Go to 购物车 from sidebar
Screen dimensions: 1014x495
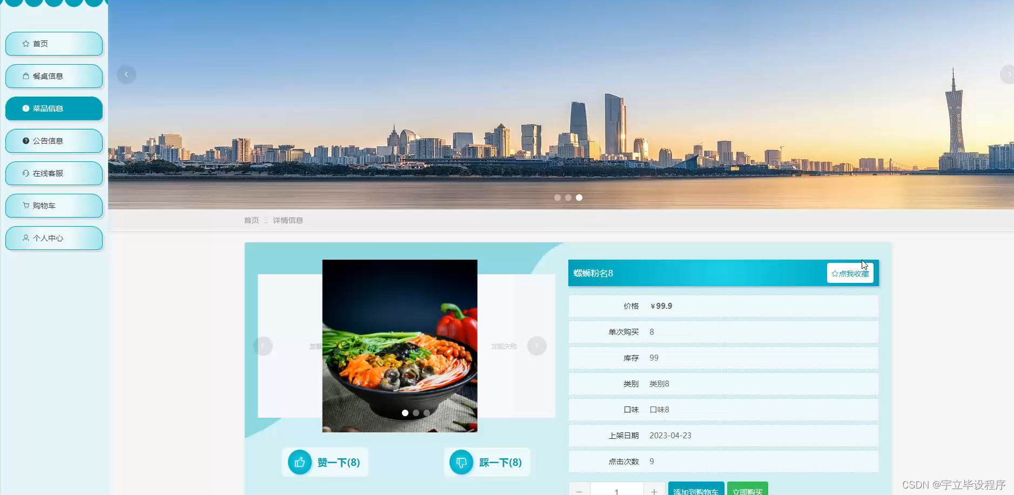click(54, 206)
